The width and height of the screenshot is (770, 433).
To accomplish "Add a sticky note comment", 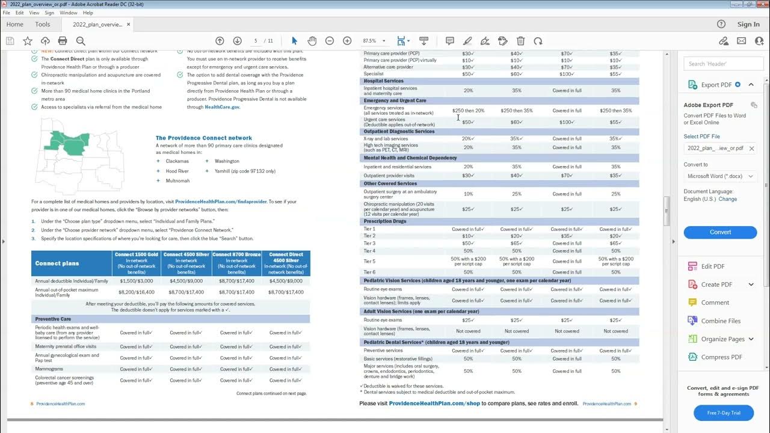I will pyautogui.click(x=450, y=41).
